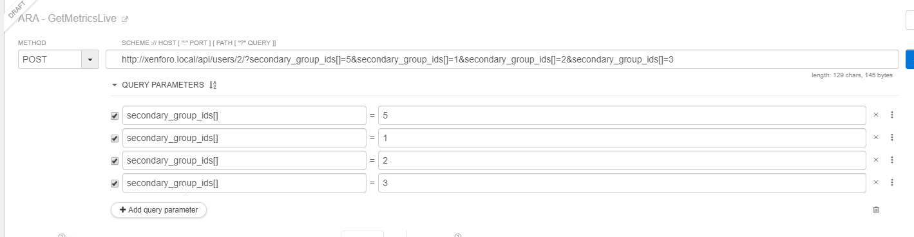
Task: Edit the name field of the last parameter
Action: [244, 183]
